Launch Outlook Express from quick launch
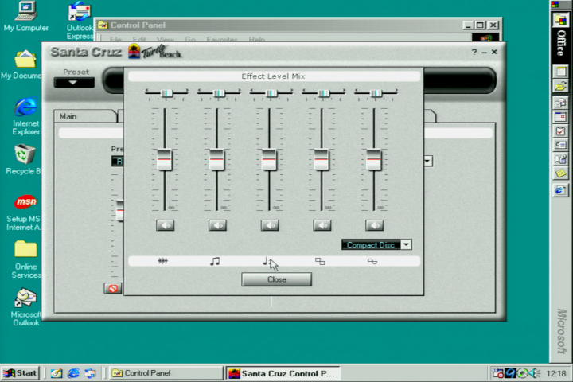573x382 pixels. 89,373
